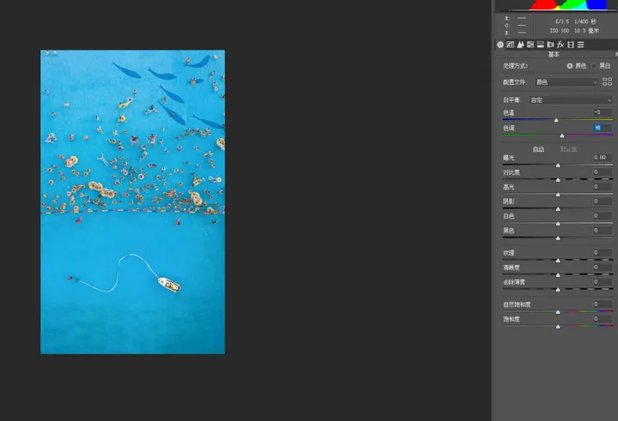
Task: Click the 色温 temperature slider handle
Action: point(556,120)
